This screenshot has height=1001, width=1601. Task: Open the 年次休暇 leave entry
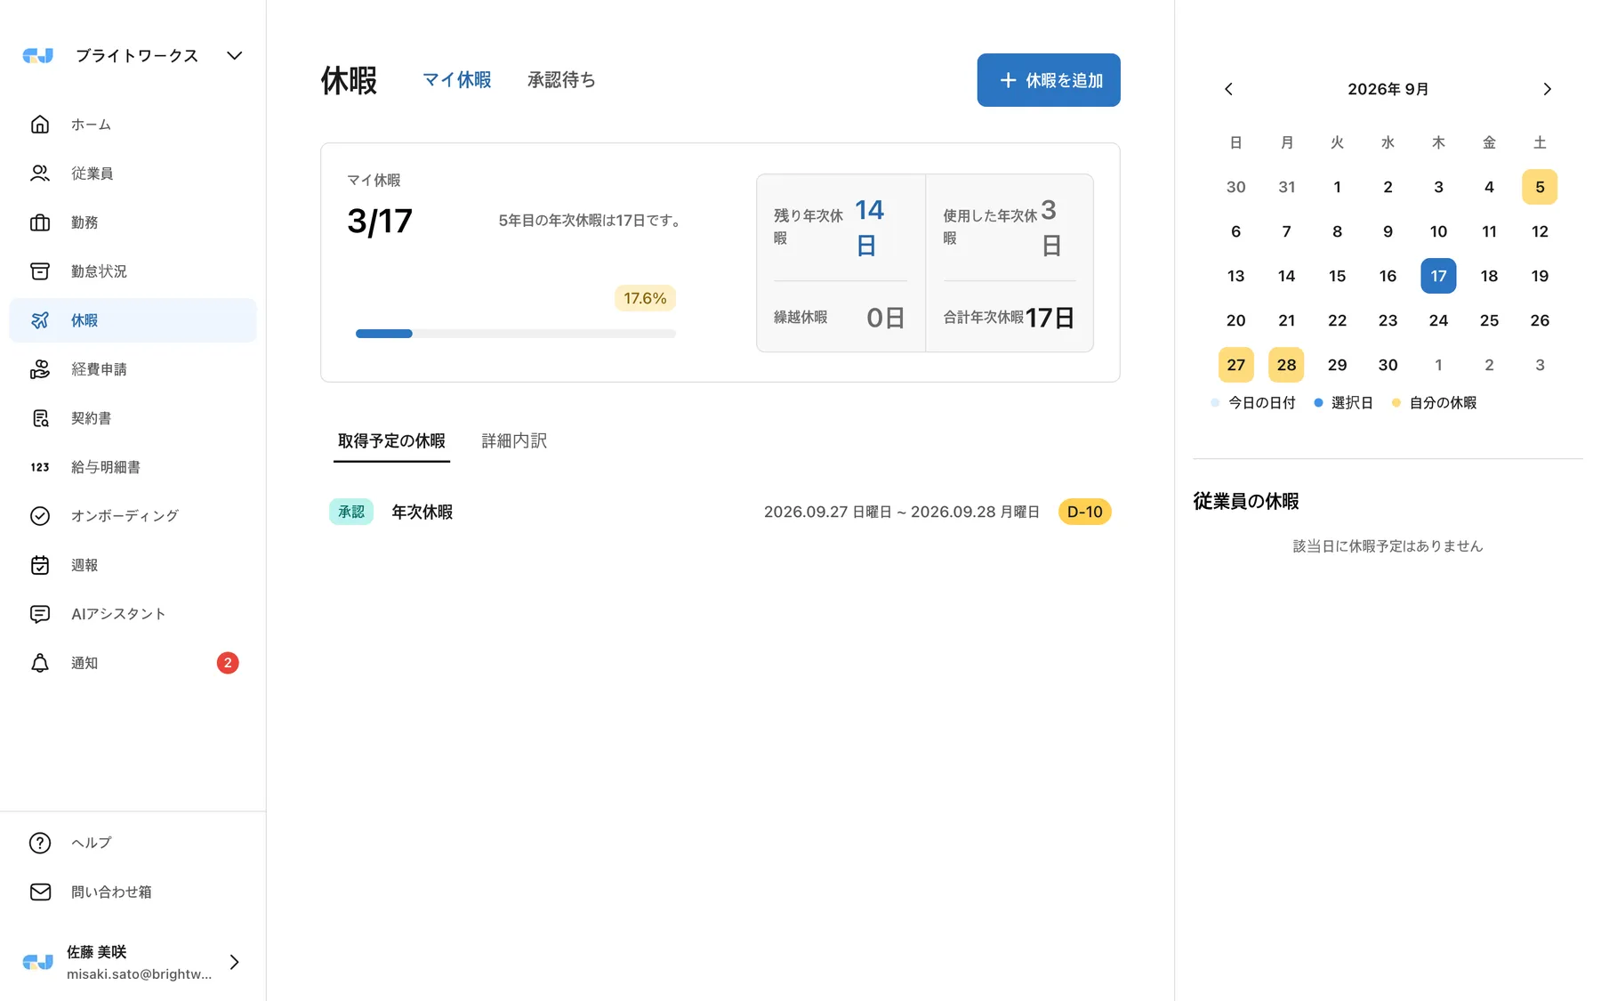click(x=720, y=512)
